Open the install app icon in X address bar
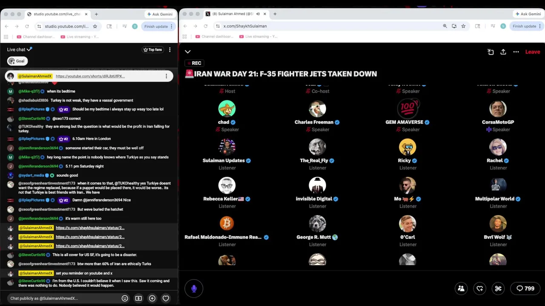Viewport: 545px width, 306px height. pyautogui.click(x=454, y=26)
